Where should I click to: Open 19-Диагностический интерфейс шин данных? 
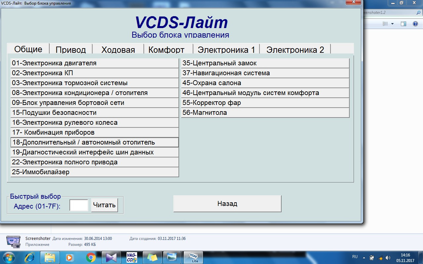pos(95,152)
